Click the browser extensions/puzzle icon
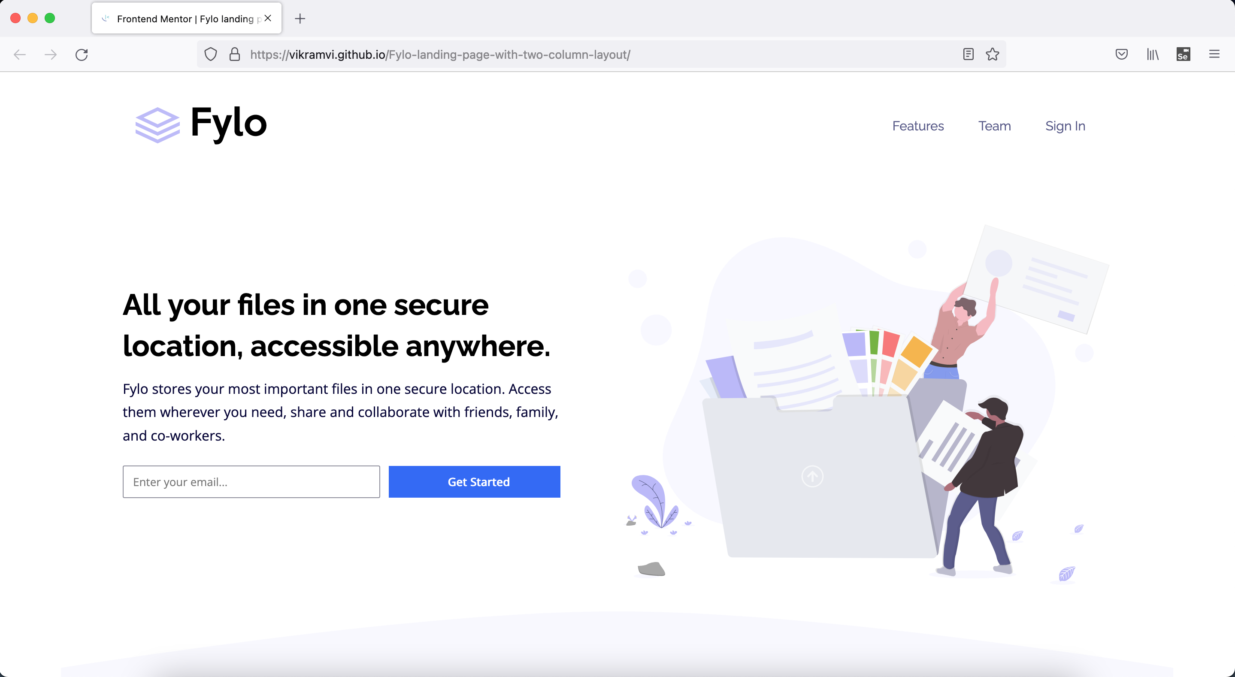The image size is (1235, 677). (1184, 54)
